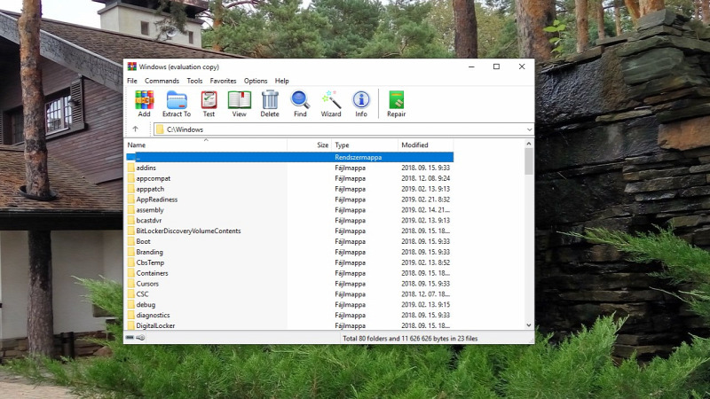Select the BitLockerDiscoveryVolumeContents folder
The width and height of the screenshot is (710, 399).
pyautogui.click(x=188, y=231)
